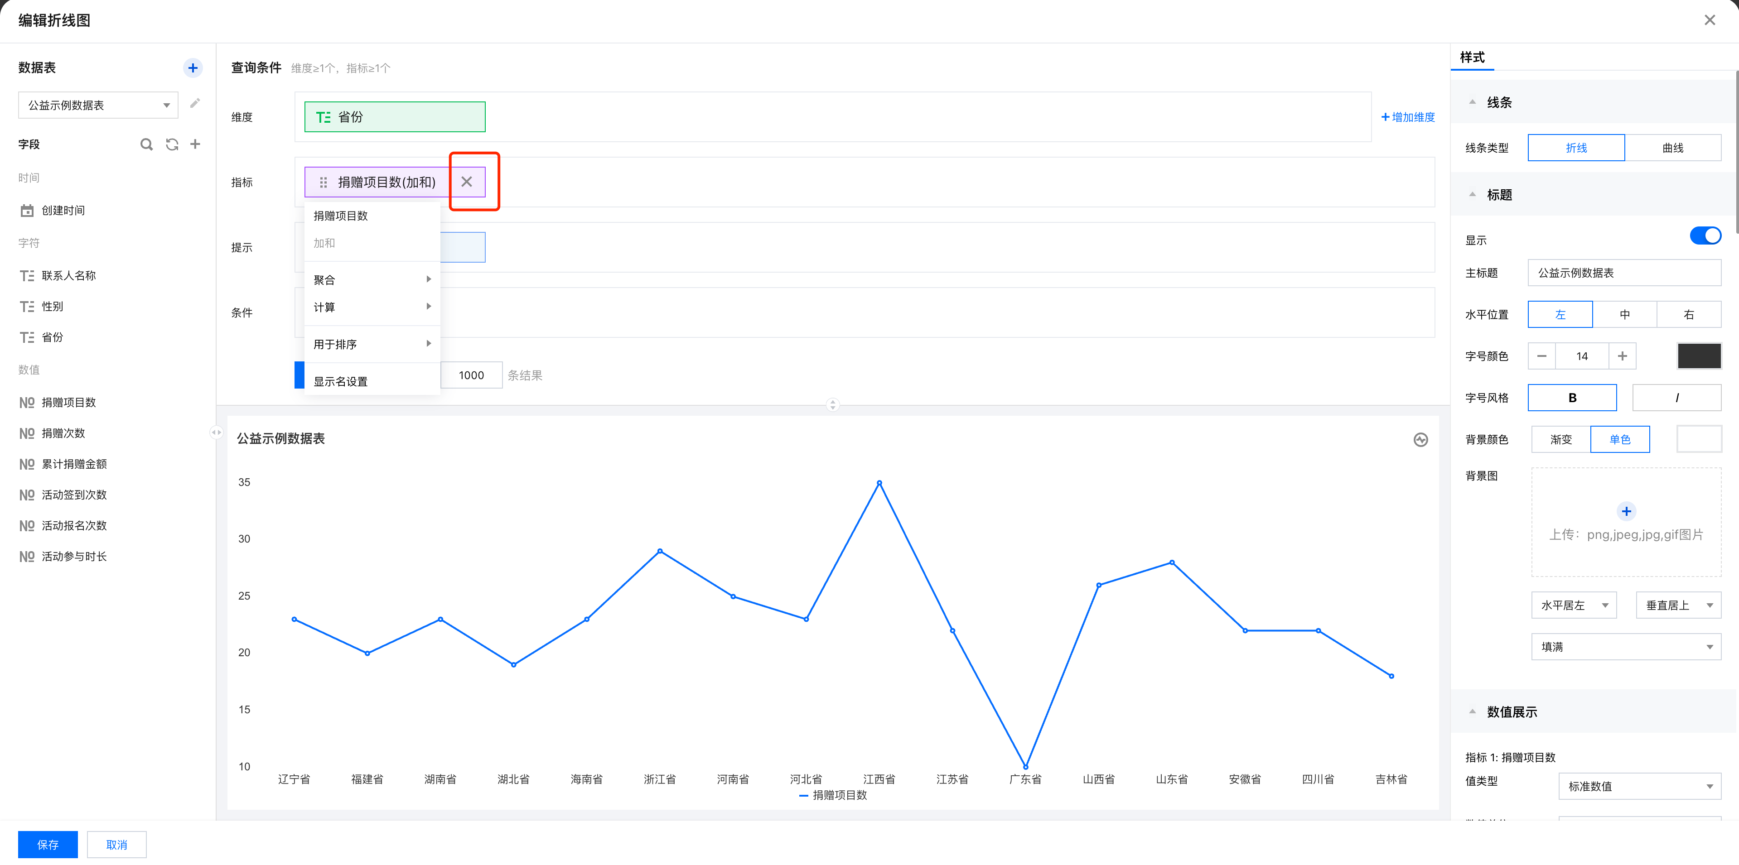This screenshot has height=865, width=1739.
Task: Collapse the 线条 section
Action: (1472, 102)
